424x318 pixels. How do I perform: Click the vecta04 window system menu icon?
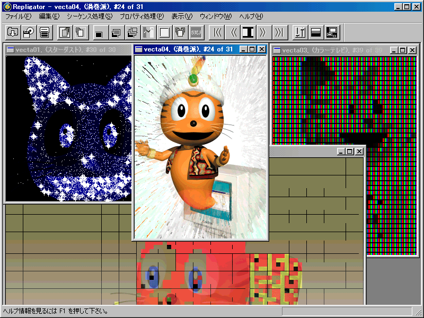[x=139, y=49]
